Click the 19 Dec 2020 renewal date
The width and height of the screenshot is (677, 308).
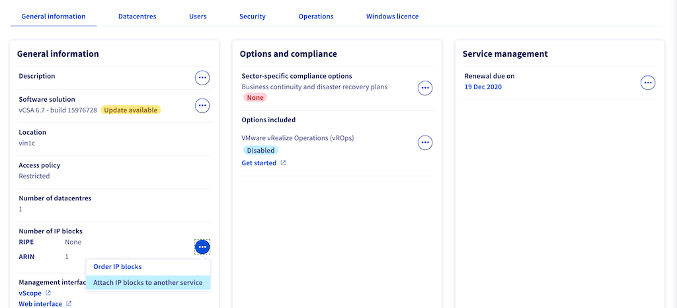[x=483, y=87]
